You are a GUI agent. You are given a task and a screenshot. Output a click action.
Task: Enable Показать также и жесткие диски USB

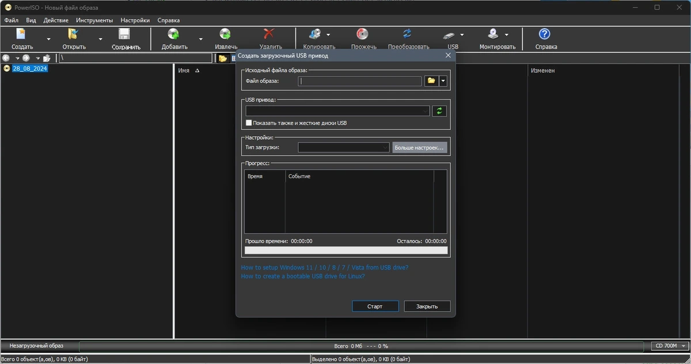click(x=249, y=123)
